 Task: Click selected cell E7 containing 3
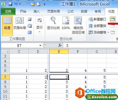pos(59,77)
